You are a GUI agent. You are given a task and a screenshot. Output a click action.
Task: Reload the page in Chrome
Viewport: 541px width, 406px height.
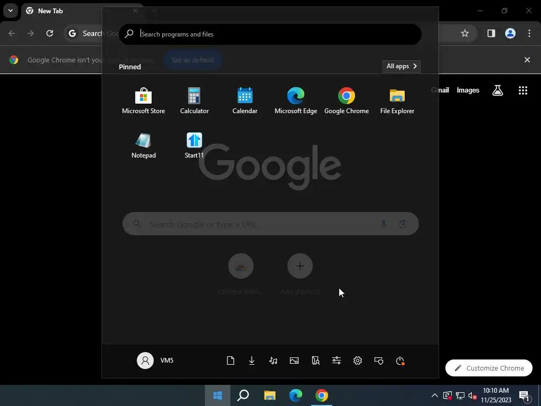point(50,33)
